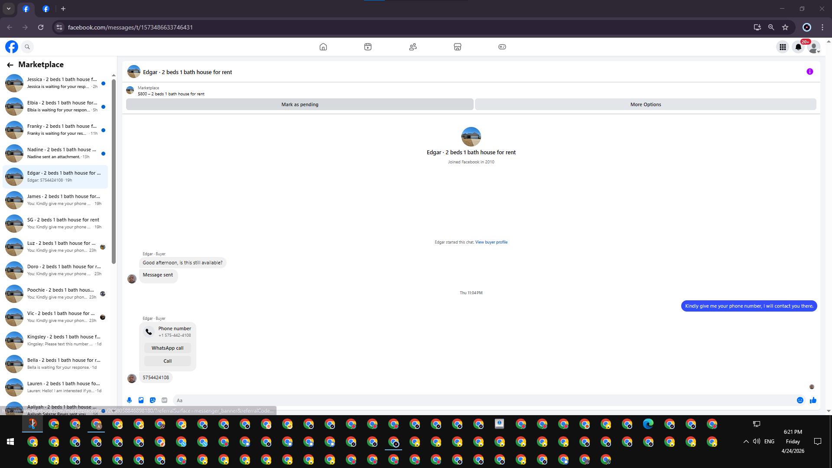
Task: Open the volume control in system tray
Action: coord(757,442)
